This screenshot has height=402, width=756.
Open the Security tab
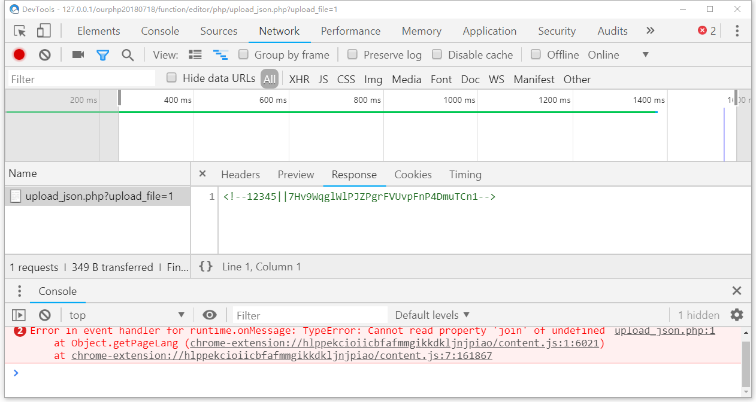557,31
